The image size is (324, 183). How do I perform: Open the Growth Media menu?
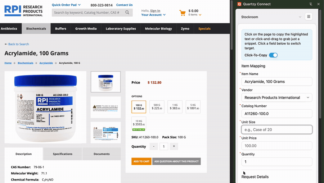86,28
